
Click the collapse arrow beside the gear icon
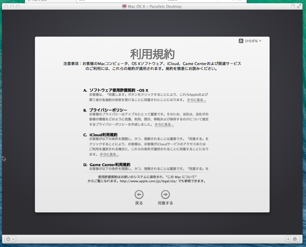(x=288, y=239)
